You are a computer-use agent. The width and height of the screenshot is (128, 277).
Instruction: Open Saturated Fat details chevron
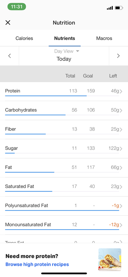point(121,187)
